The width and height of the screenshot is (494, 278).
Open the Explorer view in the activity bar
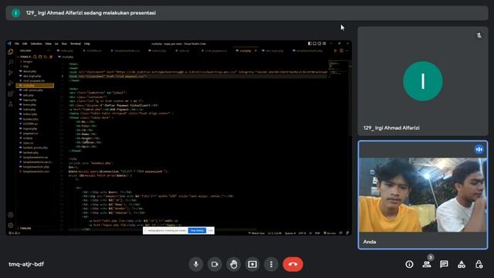[x=10, y=52]
